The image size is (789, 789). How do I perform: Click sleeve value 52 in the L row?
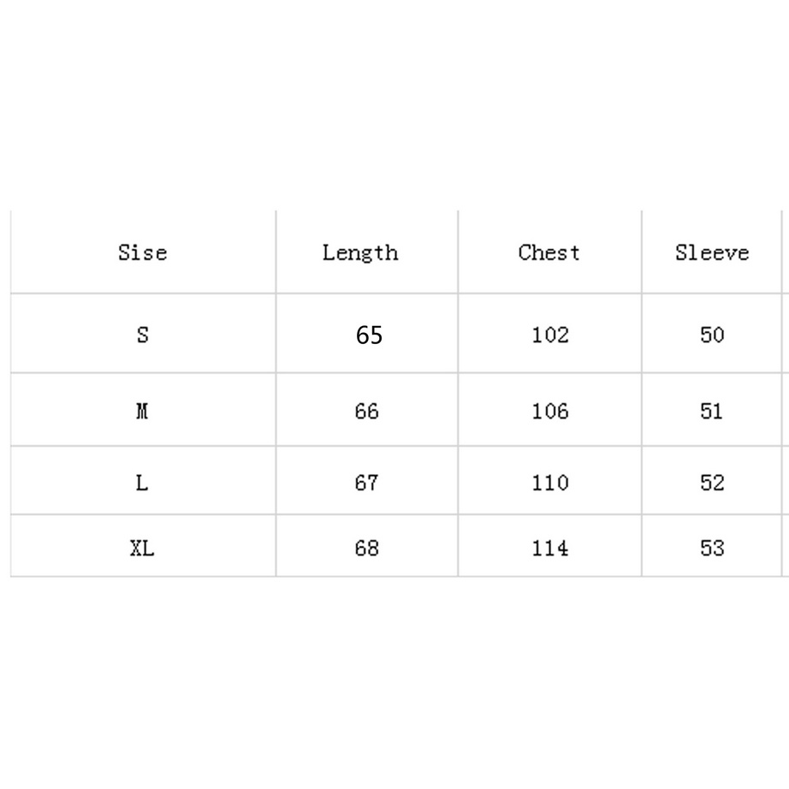[712, 483]
